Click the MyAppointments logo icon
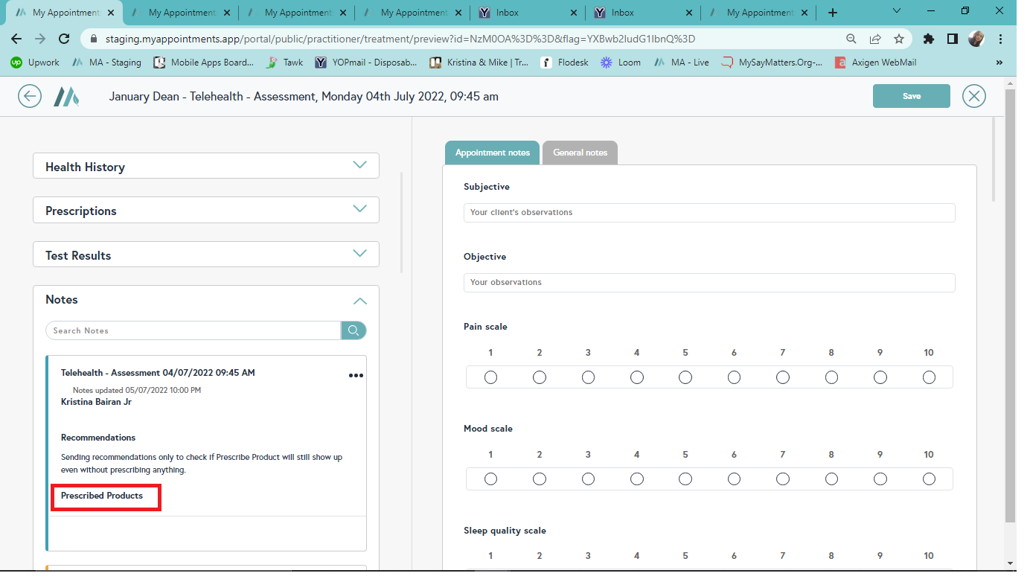 click(x=65, y=97)
